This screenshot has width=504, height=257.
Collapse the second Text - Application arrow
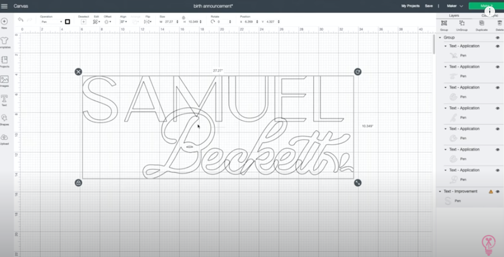[x=445, y=67]
